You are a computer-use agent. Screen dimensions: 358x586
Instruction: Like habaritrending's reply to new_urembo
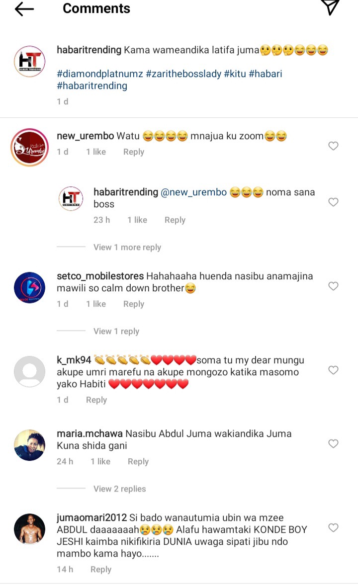coord(333,202)
